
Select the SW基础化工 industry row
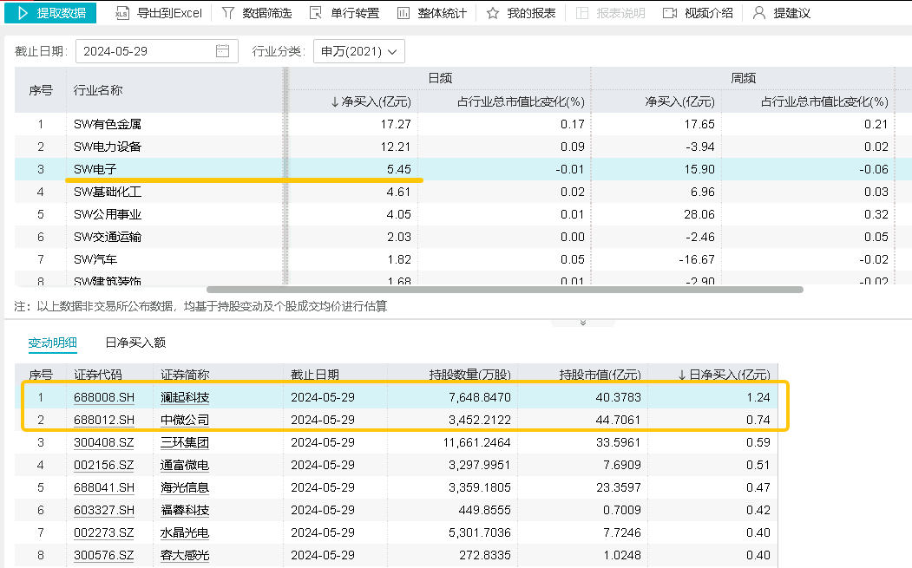tap(463, 192)
